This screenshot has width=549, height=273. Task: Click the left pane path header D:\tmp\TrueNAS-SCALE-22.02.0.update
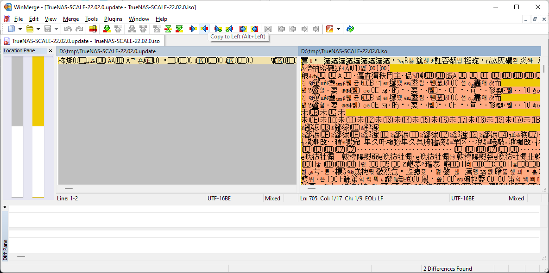tap(176, 51)
